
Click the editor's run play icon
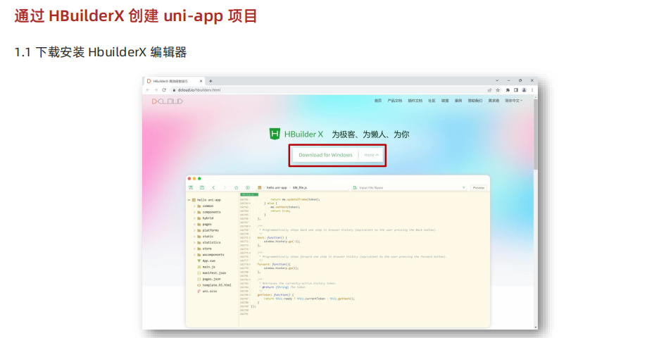[248, 188]
